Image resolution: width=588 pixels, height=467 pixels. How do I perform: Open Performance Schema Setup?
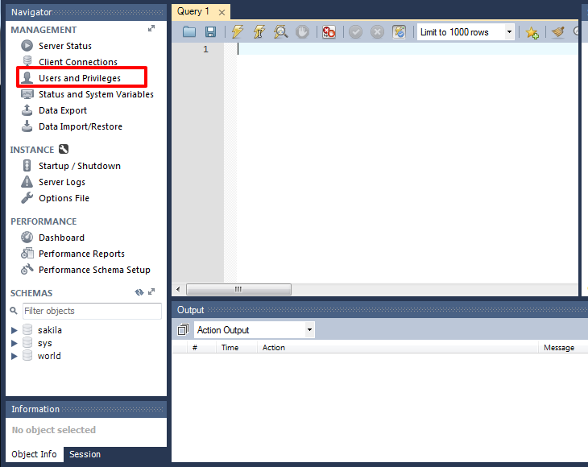click(94, 270)
